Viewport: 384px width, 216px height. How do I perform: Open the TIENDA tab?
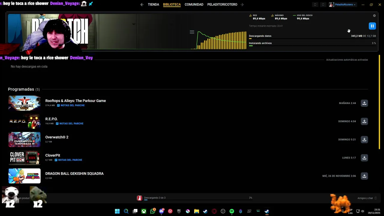click(x=153, y=4)
